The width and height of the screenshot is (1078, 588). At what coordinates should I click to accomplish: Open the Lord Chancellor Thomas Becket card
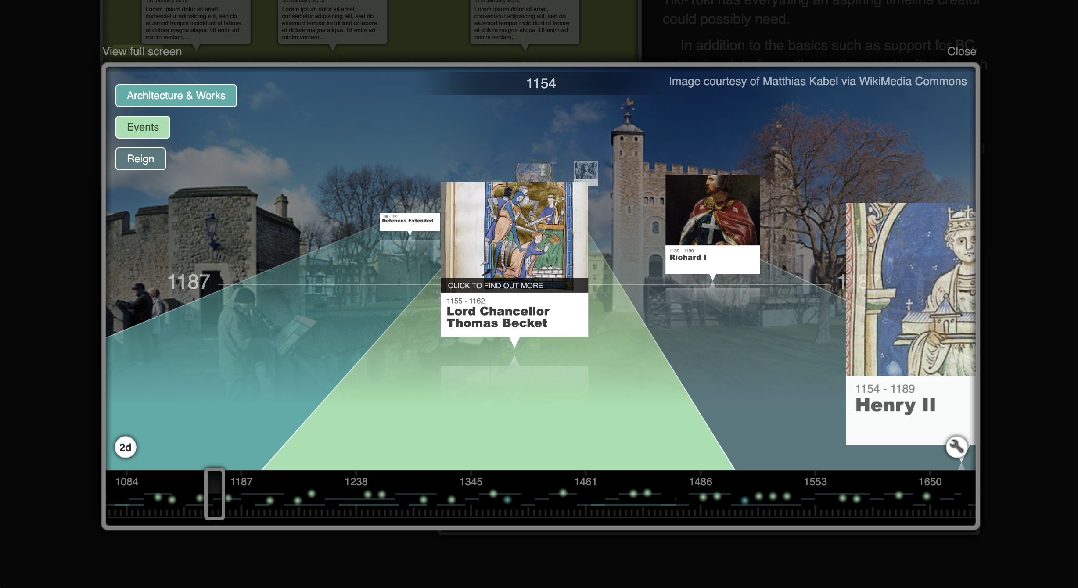point(514,259)
